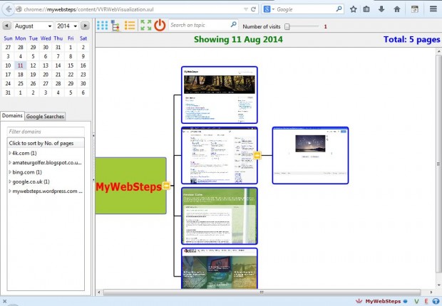
Task: Switch to the grid thumbnail view
Action: point(102,26)
